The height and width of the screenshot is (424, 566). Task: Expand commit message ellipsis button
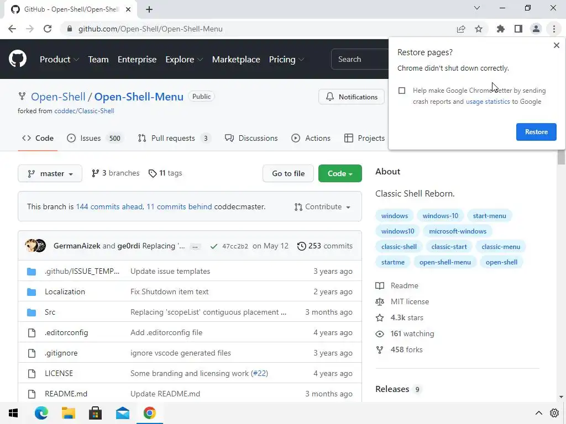coord(195,247)
